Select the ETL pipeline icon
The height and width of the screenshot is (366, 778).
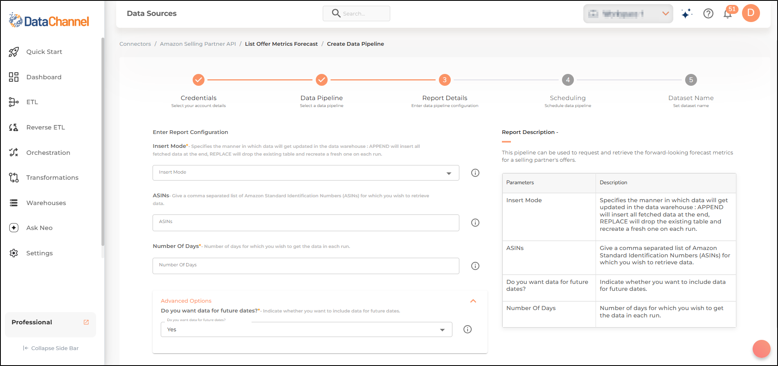[14, 102]
